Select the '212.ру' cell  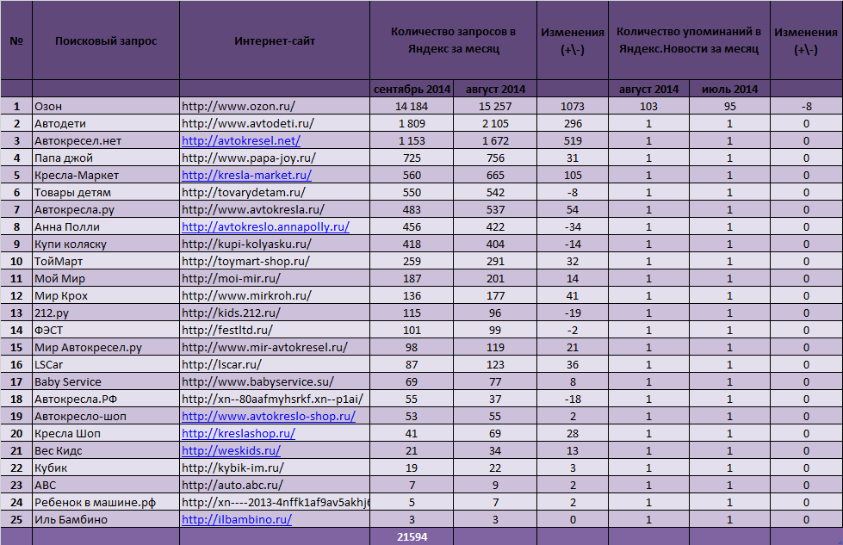click(x=106, y=313)
